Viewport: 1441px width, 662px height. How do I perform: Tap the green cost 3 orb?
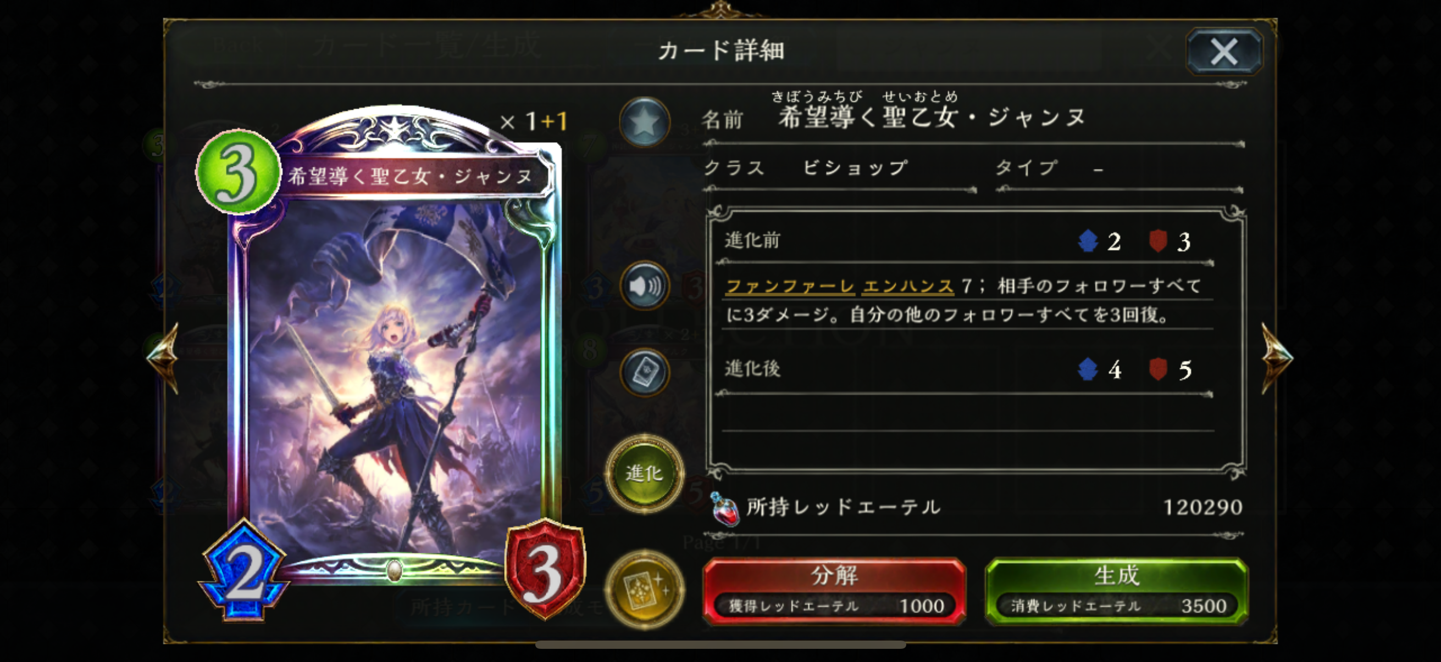click(237, 171)
